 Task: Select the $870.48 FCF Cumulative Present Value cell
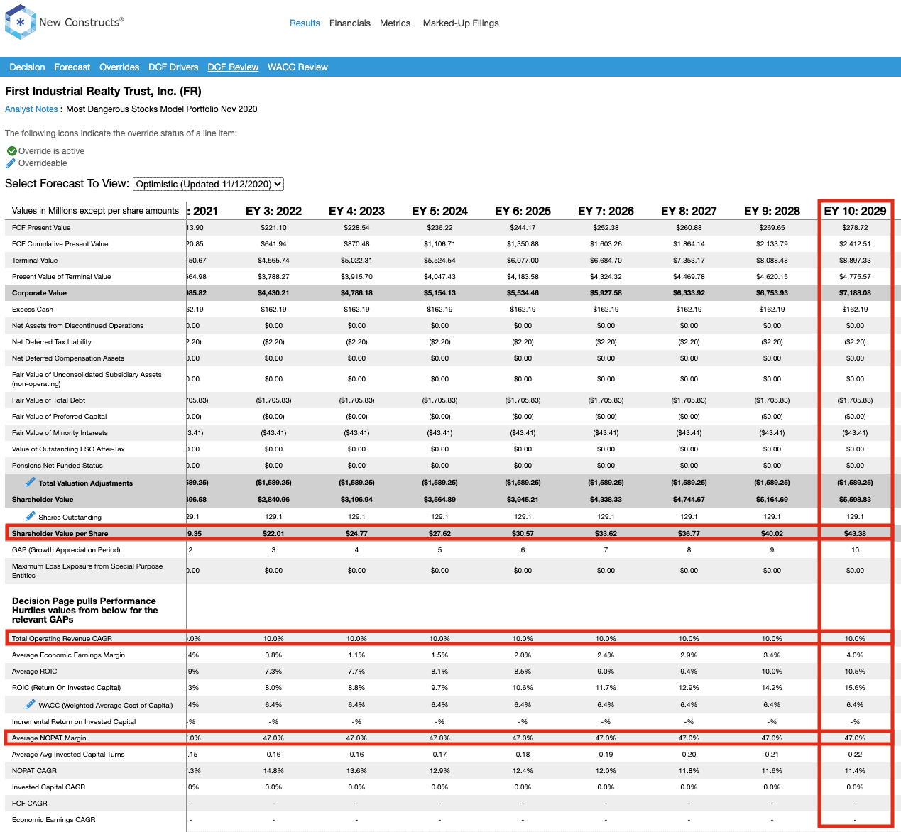tap(356, 244)
